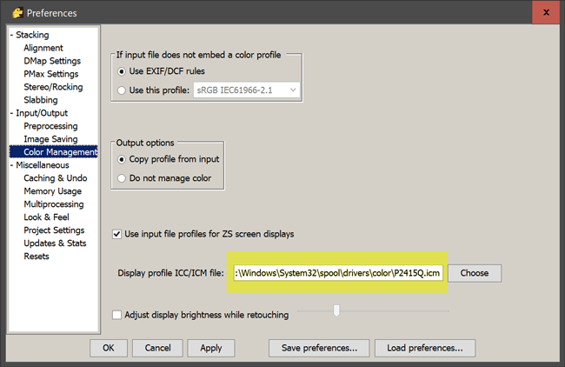The width and height of the screenshot is (565, 367).
Task: Select Copy profile from input option
Action: (123, 159)
